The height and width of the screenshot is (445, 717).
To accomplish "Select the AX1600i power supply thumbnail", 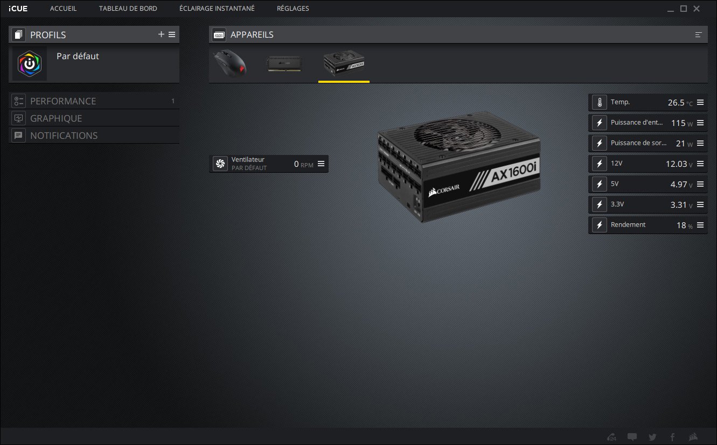I will coord(344,64).
